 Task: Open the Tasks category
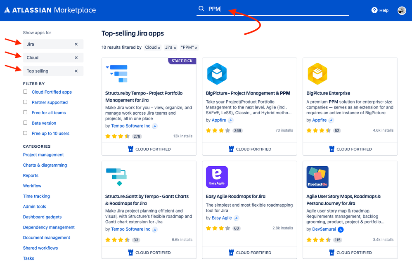[x=28, y=258]
